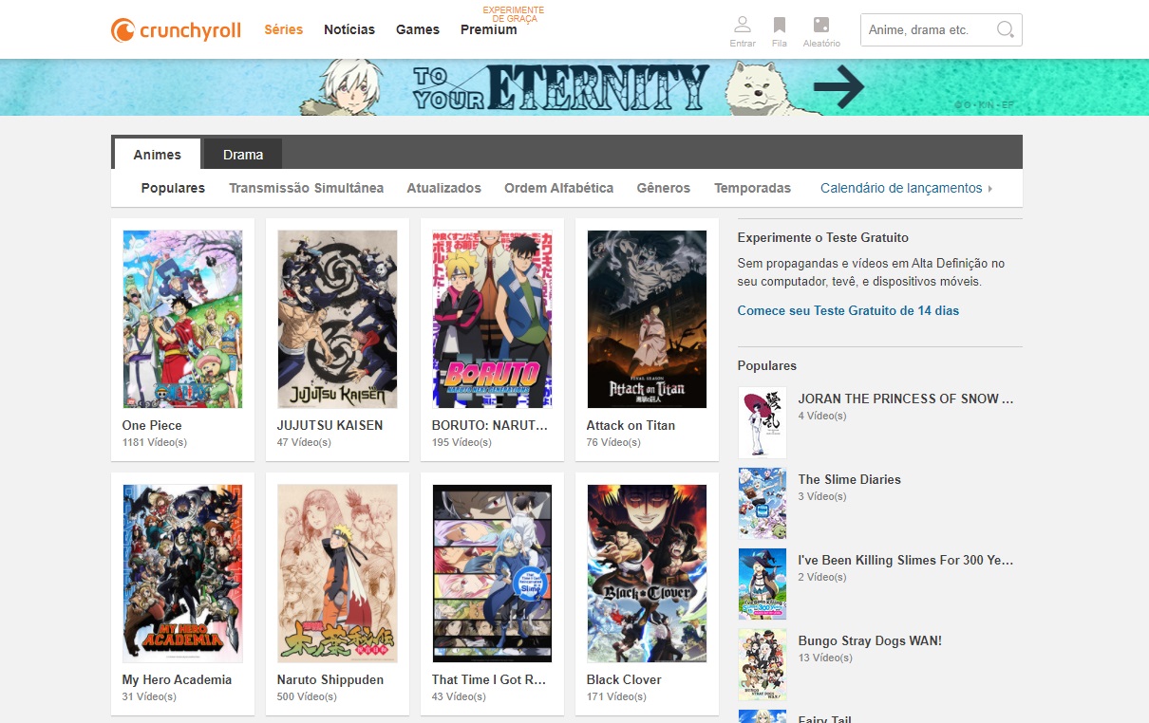Open the One Piece title link
This screenshot has width=1149, height=723.
152,425
